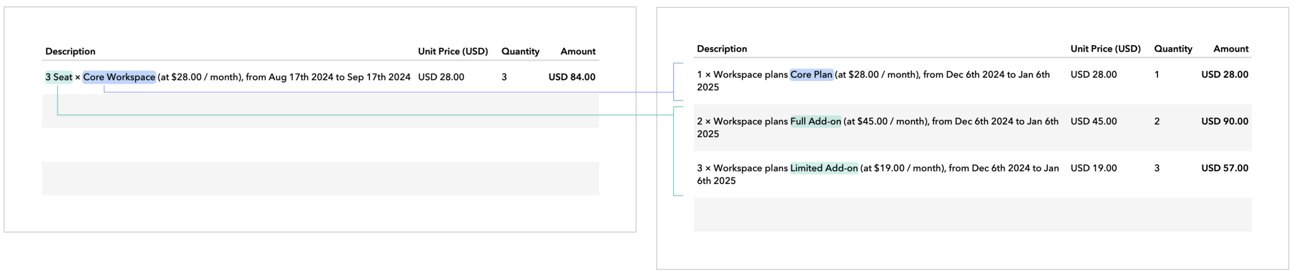
Task: Select the blue "Core Workspace" highlighted label
Action: point(119,77)
